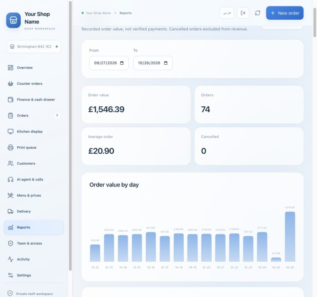
Task: Click the £15.98 value label above bar
Action: point(276,253)
